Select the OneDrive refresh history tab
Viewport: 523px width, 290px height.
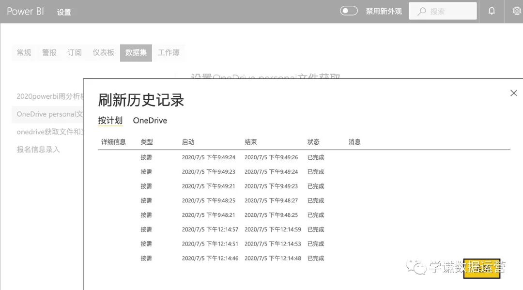150,121
